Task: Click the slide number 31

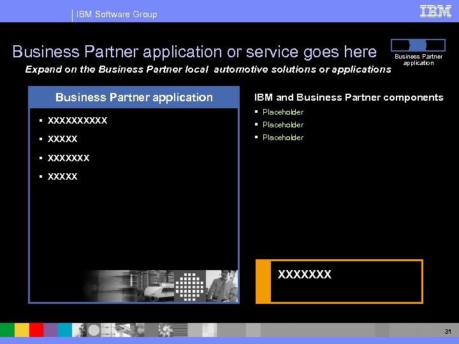Action: pyautogui.click(x=448, y=331)
